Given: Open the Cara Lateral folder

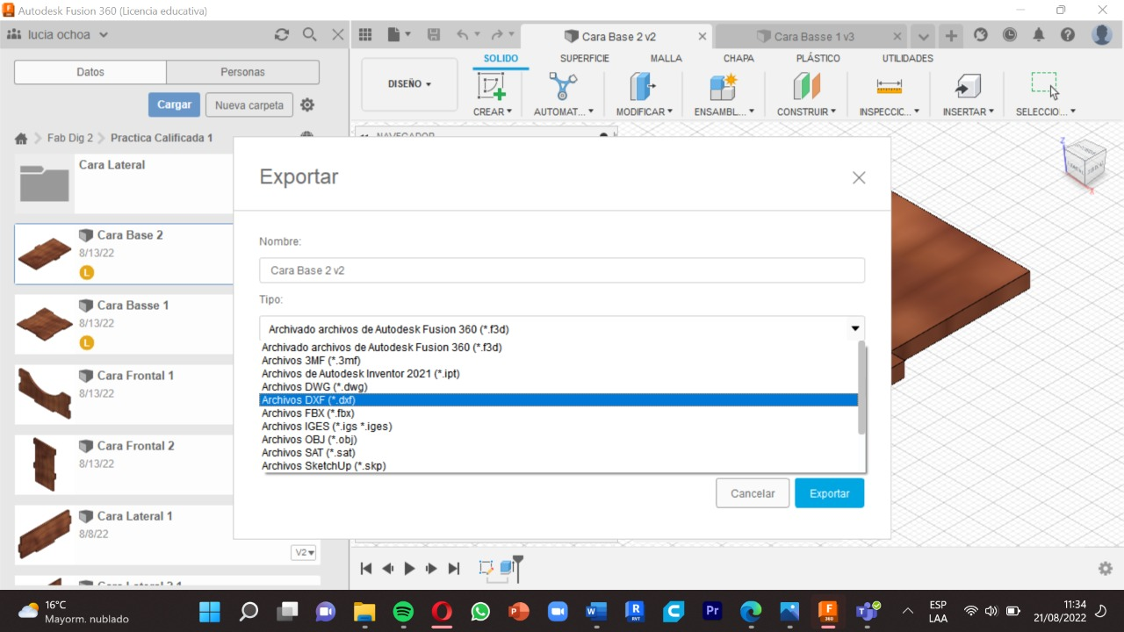Looking at the screenshot, I should pos(124,184).
